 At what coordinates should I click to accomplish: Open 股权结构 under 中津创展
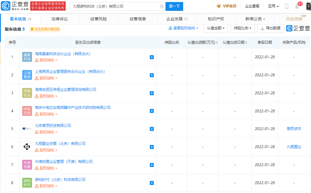coord(46,168)
